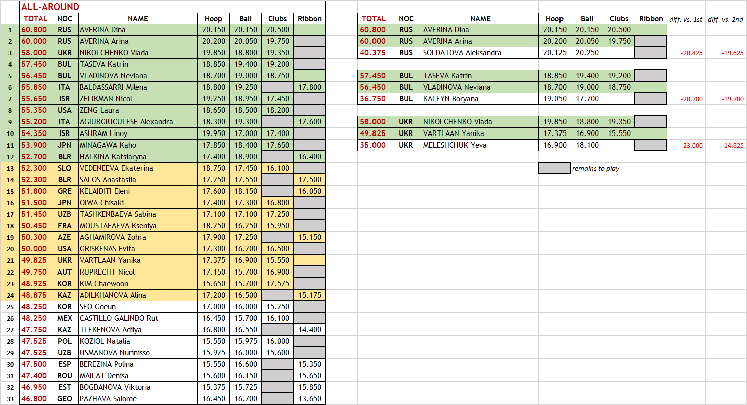
Task: Select the Ribbon score 17.800 for BALDASSARRI Milena
Action: click(309, 87)
